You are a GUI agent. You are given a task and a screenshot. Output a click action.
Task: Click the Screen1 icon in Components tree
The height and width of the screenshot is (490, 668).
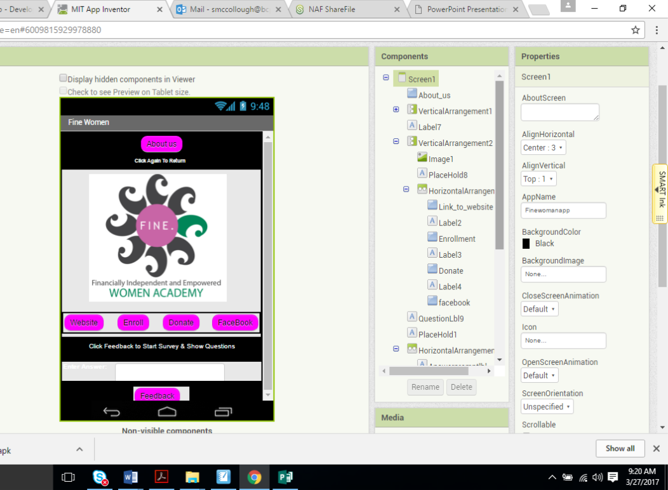tap(402, 77)
